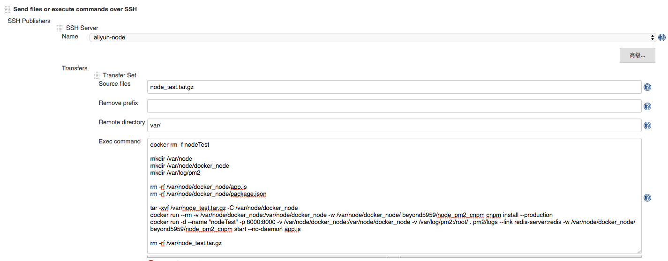
Task: Click the 'Transfer Set' heading text
Action: (x=120, y=75)
